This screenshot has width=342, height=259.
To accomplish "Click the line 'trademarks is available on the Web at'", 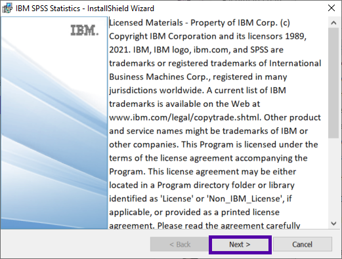I will coord(184,104).
